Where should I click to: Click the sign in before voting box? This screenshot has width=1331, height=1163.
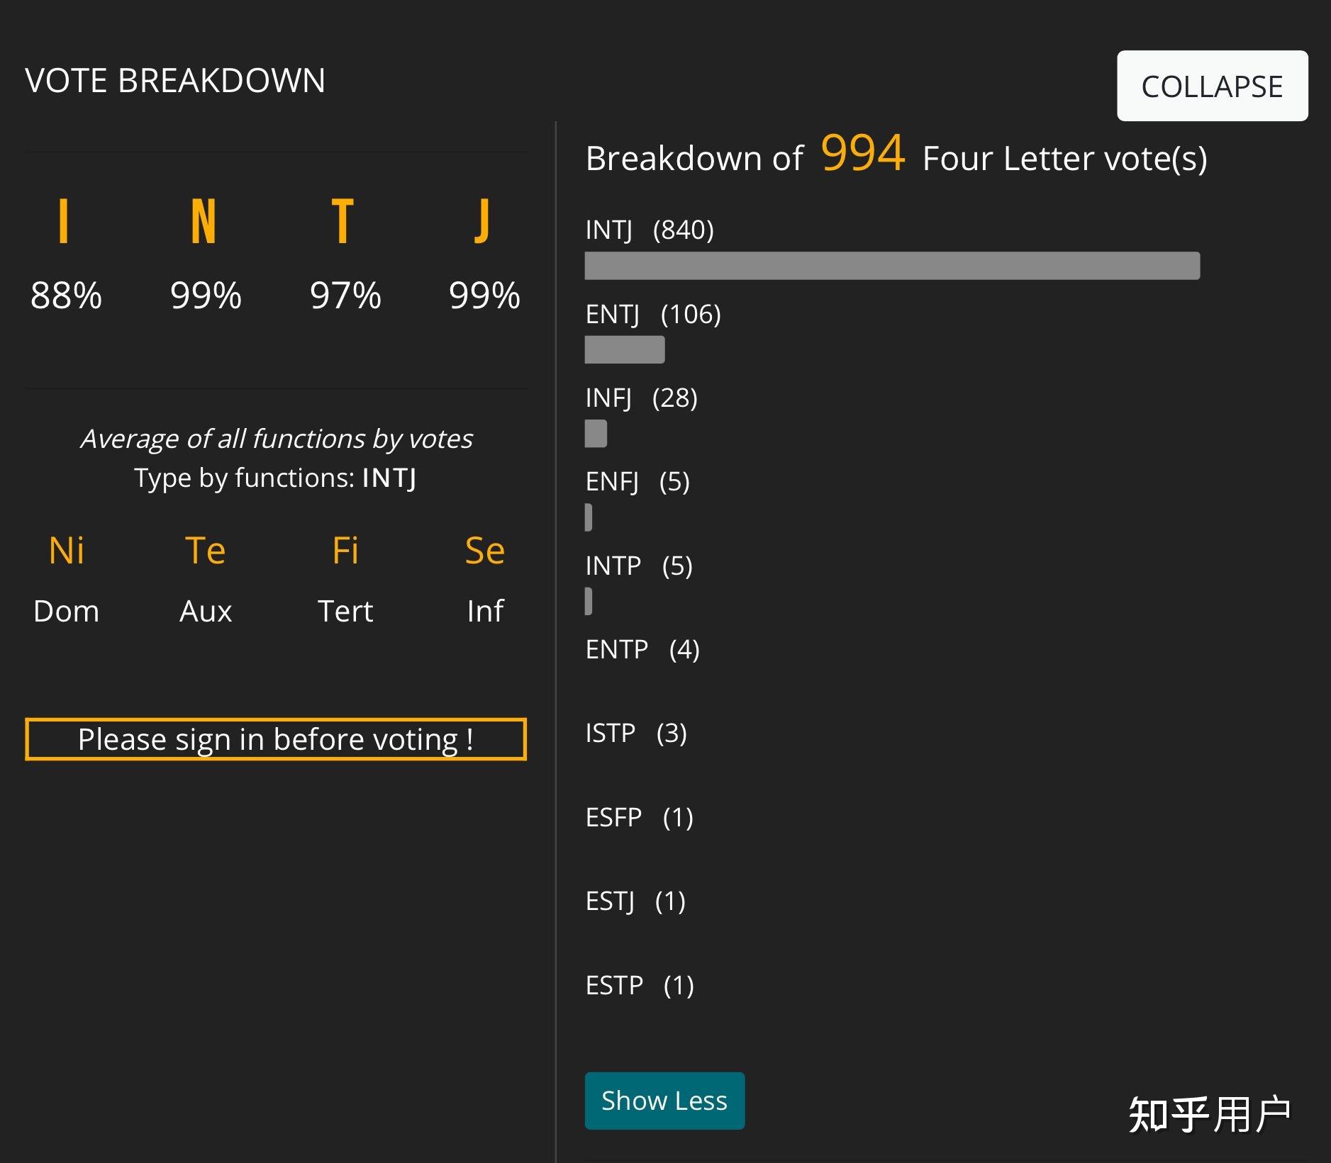coord(276,739)
